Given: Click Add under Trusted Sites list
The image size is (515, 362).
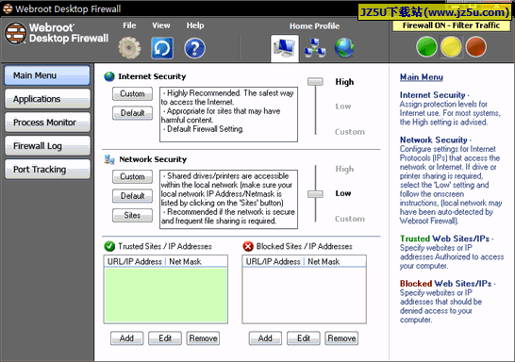Looking at the screenshot, I should pos(126,338).
